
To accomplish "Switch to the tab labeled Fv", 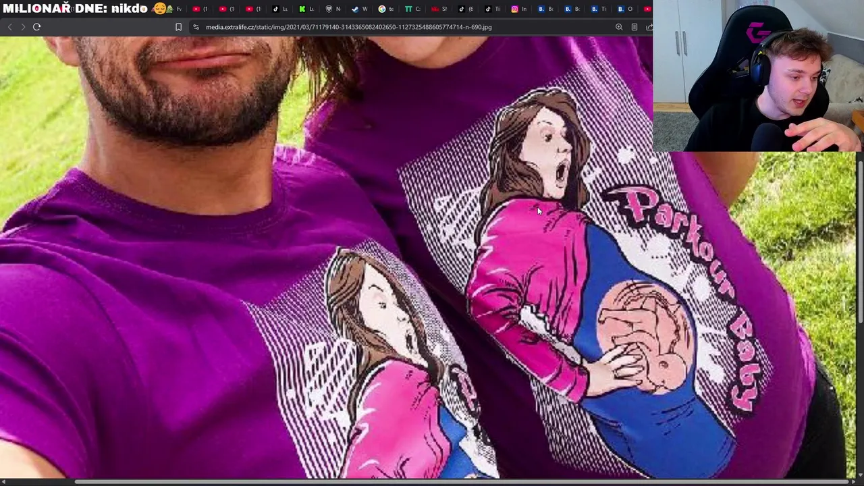I will [174, 9].
